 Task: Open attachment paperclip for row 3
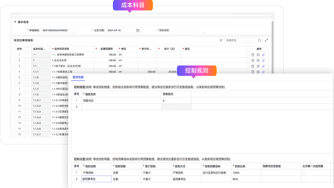[263, 66]
